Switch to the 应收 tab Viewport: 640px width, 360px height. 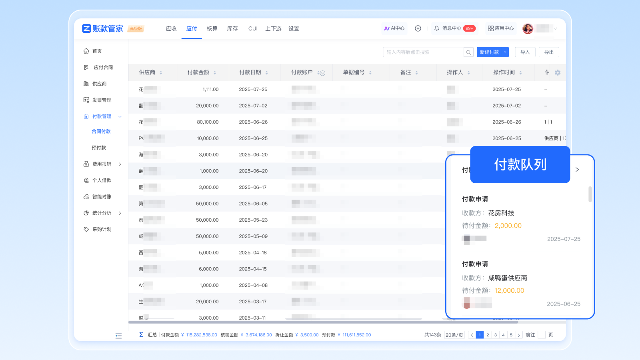pos(171,29)
